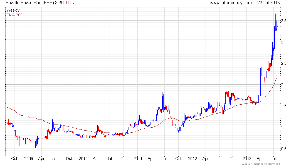Click the 1 price axis label
Viewport: 306px width, 166px height.
click(282, 127)
